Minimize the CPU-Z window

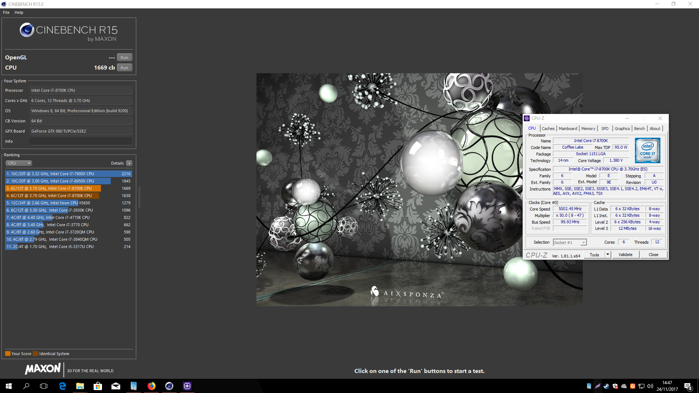(x=627, y=118)
